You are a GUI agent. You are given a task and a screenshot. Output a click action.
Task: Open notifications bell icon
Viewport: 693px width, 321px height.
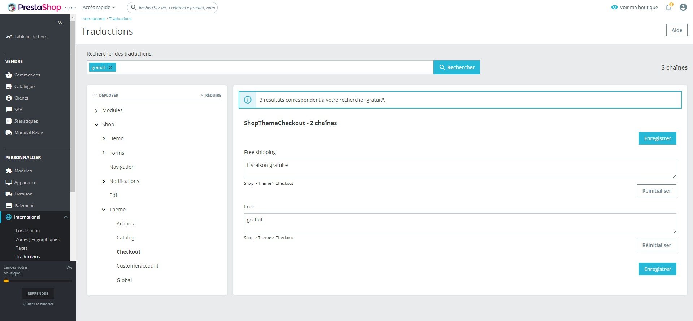668,7
